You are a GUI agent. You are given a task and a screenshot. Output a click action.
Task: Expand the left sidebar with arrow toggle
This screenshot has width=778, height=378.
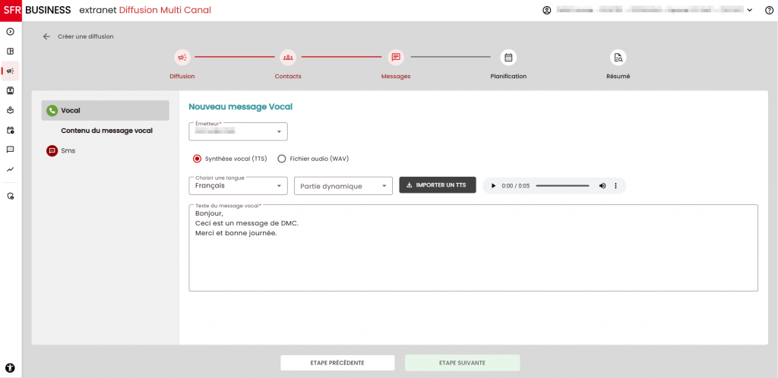(10, 31)
